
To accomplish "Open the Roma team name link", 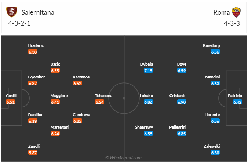I will tap(221, 12).
